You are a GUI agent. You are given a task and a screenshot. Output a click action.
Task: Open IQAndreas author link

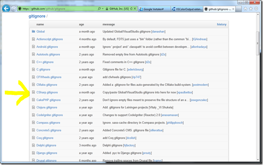[200, 39]
